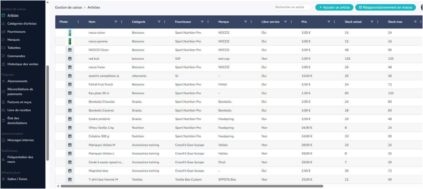The height and width of the screenshot is (189, 423).
Task: Open Nom column options menu
Action: (x=122, y=22)
